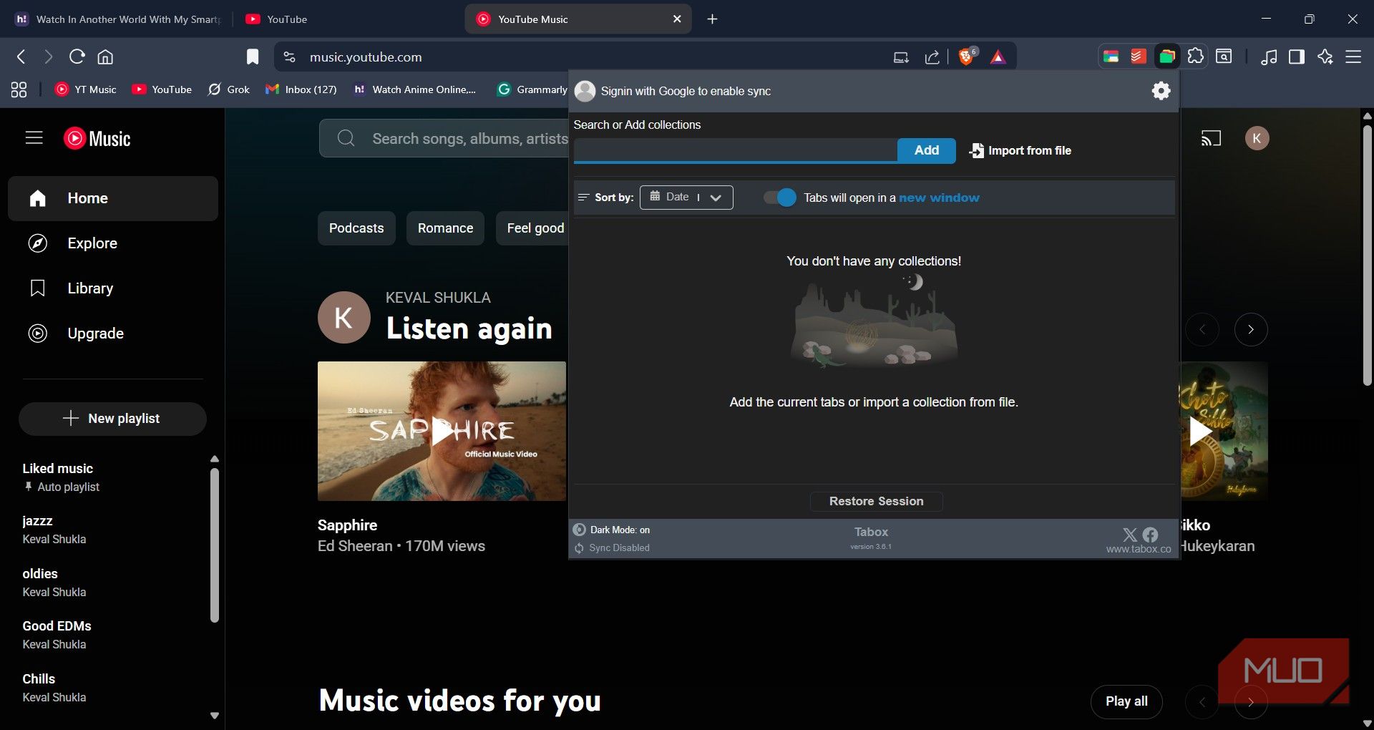Click next arrow in Listen again carousel
The height and width of the screenshot is (730, 1374).
click(1250, 329)
